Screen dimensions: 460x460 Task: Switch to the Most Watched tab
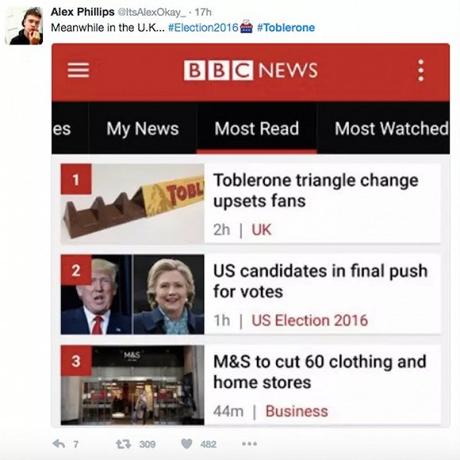391,128
